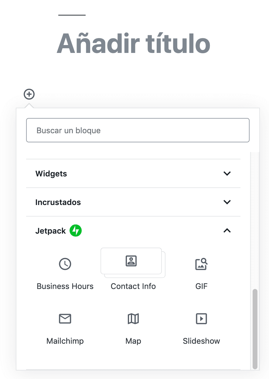Click inside the Buscar un bloque search box

[x=138, y=130]
